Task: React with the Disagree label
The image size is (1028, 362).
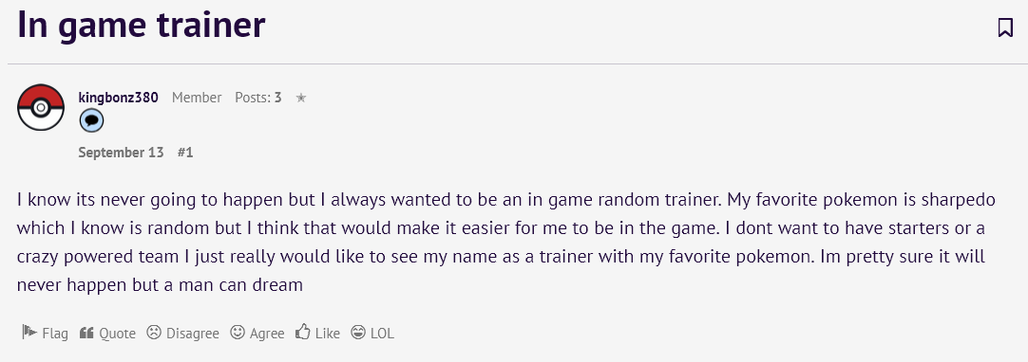Action: (x=193, y=334)
